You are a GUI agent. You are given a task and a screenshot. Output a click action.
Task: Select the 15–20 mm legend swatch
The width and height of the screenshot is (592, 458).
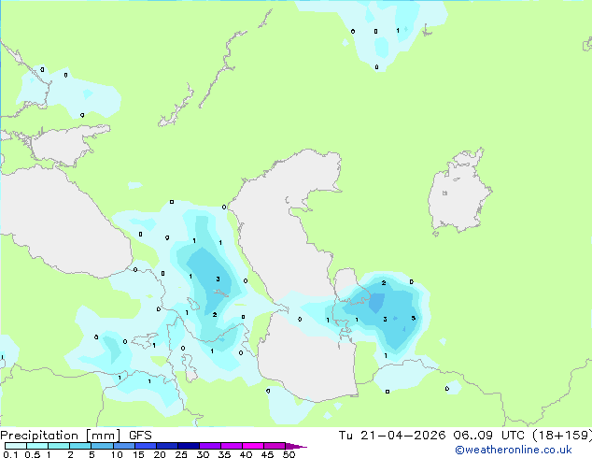pos(145,446)
